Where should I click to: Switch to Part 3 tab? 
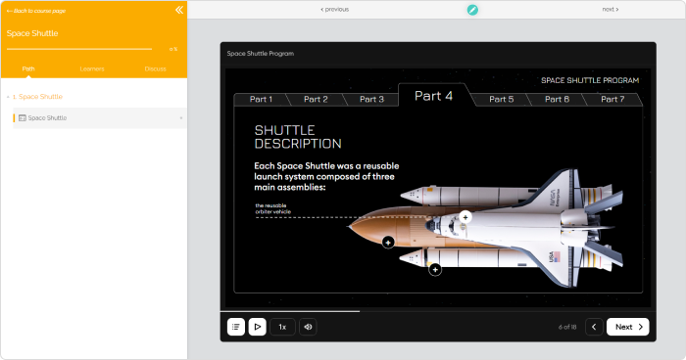tap(371, 99)
